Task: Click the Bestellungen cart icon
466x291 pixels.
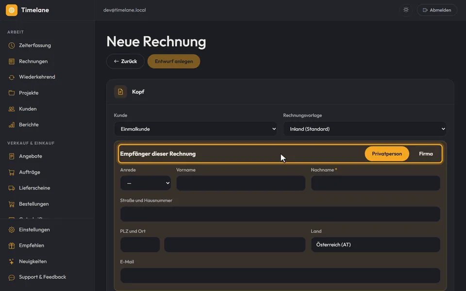Action: pos(12,204)
